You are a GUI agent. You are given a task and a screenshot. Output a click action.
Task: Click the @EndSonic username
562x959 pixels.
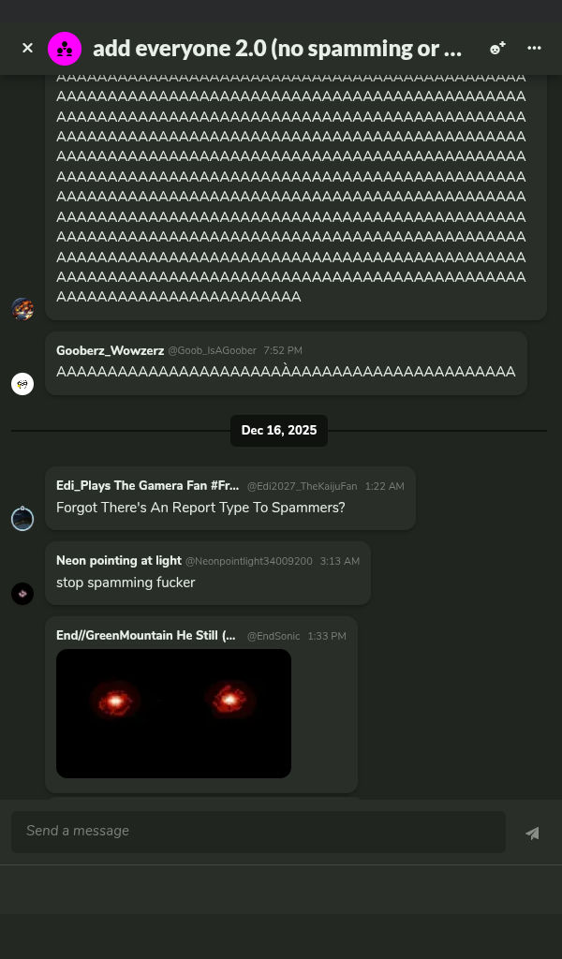(x=274, y=636)
